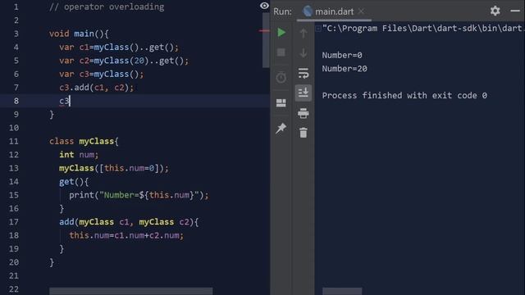Stop the running process
The width and height of the screenshot is (525, 295).
(x=281, y=52)
